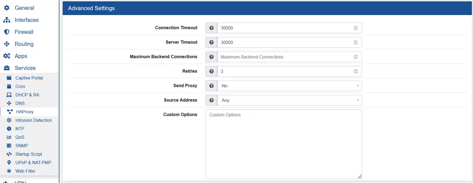The image size is (473, 183).
Task: Click the General gear icon in sidebar
Action: point(7,8)
